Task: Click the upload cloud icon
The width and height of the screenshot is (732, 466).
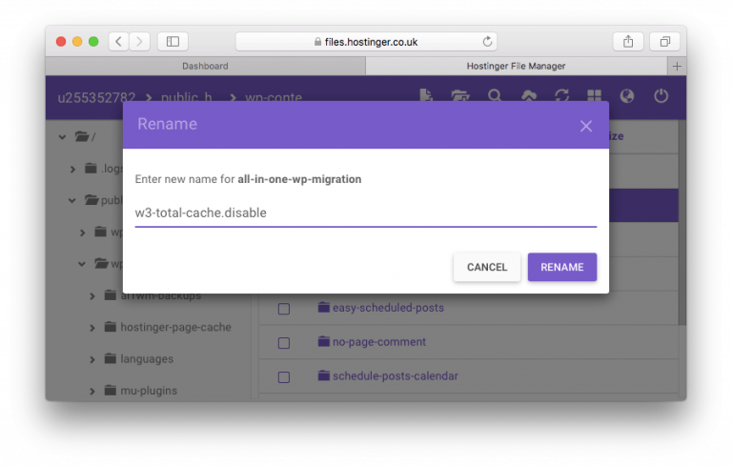Action: tap(528, 95)
